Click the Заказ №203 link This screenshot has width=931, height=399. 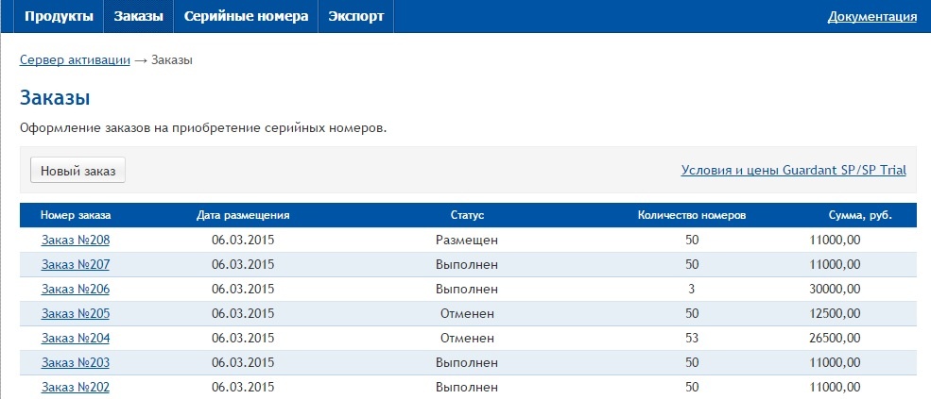[76, 362]
